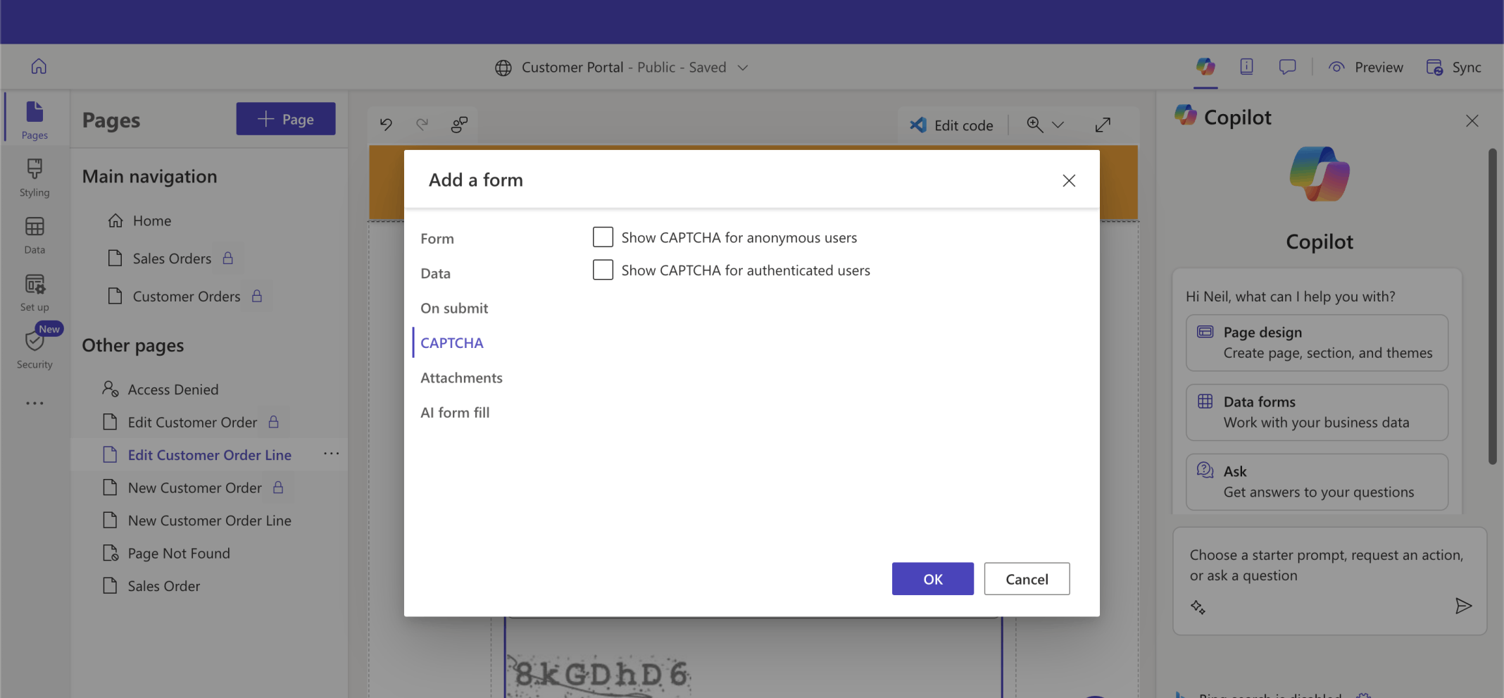
Task: Click the Sync button
Action: point(1454,67)
